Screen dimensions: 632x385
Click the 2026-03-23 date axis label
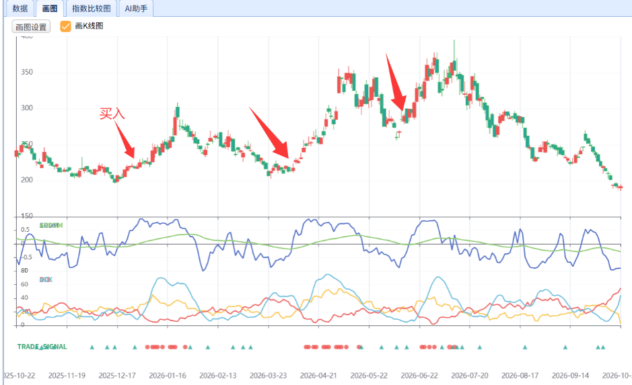click(x=268, y=376)
